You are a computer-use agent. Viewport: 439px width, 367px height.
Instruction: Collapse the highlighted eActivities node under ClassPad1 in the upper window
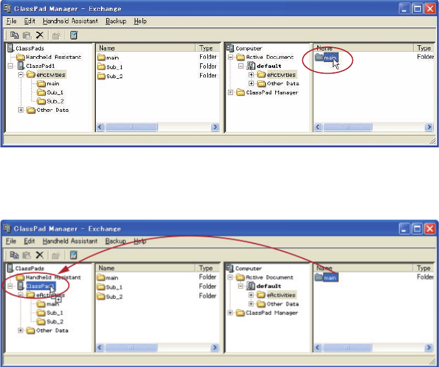click(x=21, y=75)
